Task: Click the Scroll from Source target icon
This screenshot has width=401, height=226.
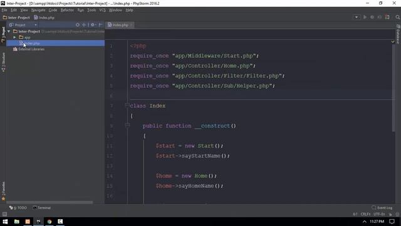Action: coord(78,25)
